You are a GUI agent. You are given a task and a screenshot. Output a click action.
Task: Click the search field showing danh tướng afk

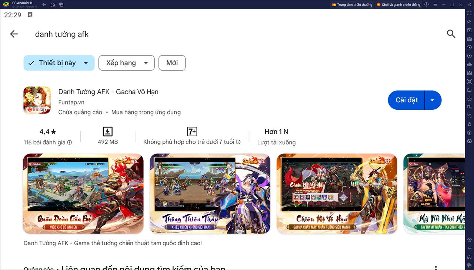coord(62,34)
